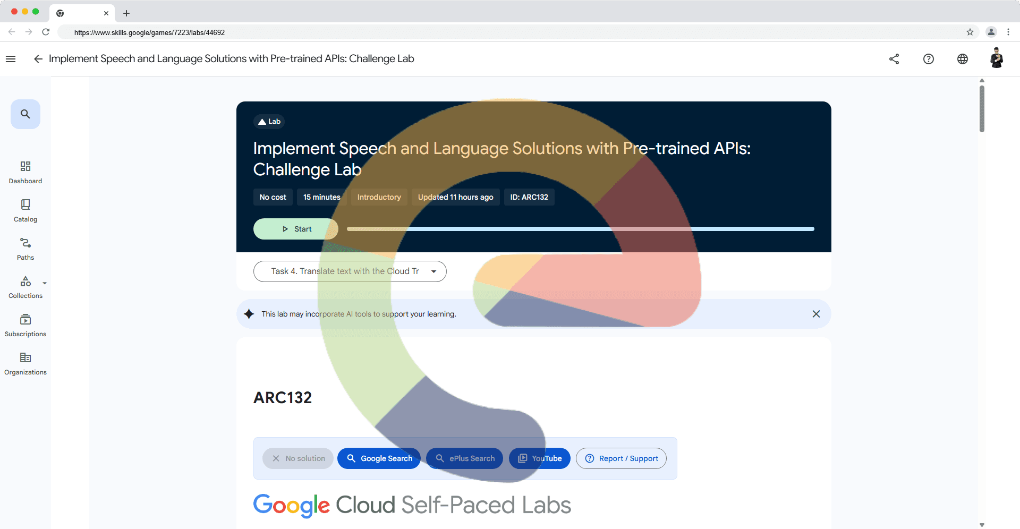Open the browser three-dot menu

[x=1008, y=32]
